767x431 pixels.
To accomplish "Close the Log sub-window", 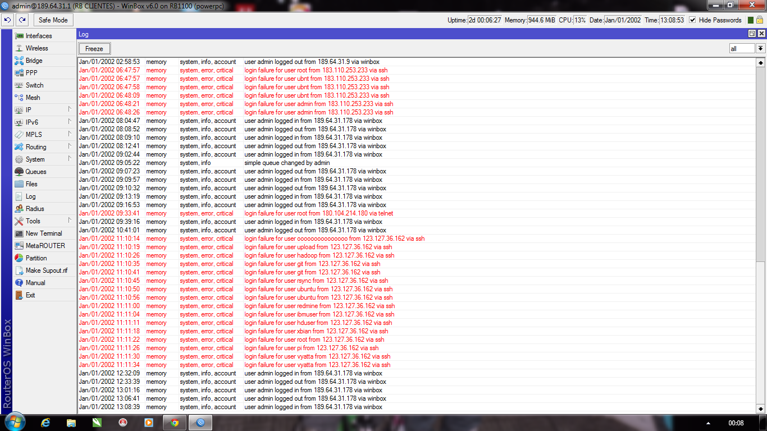I will (761, 34).
